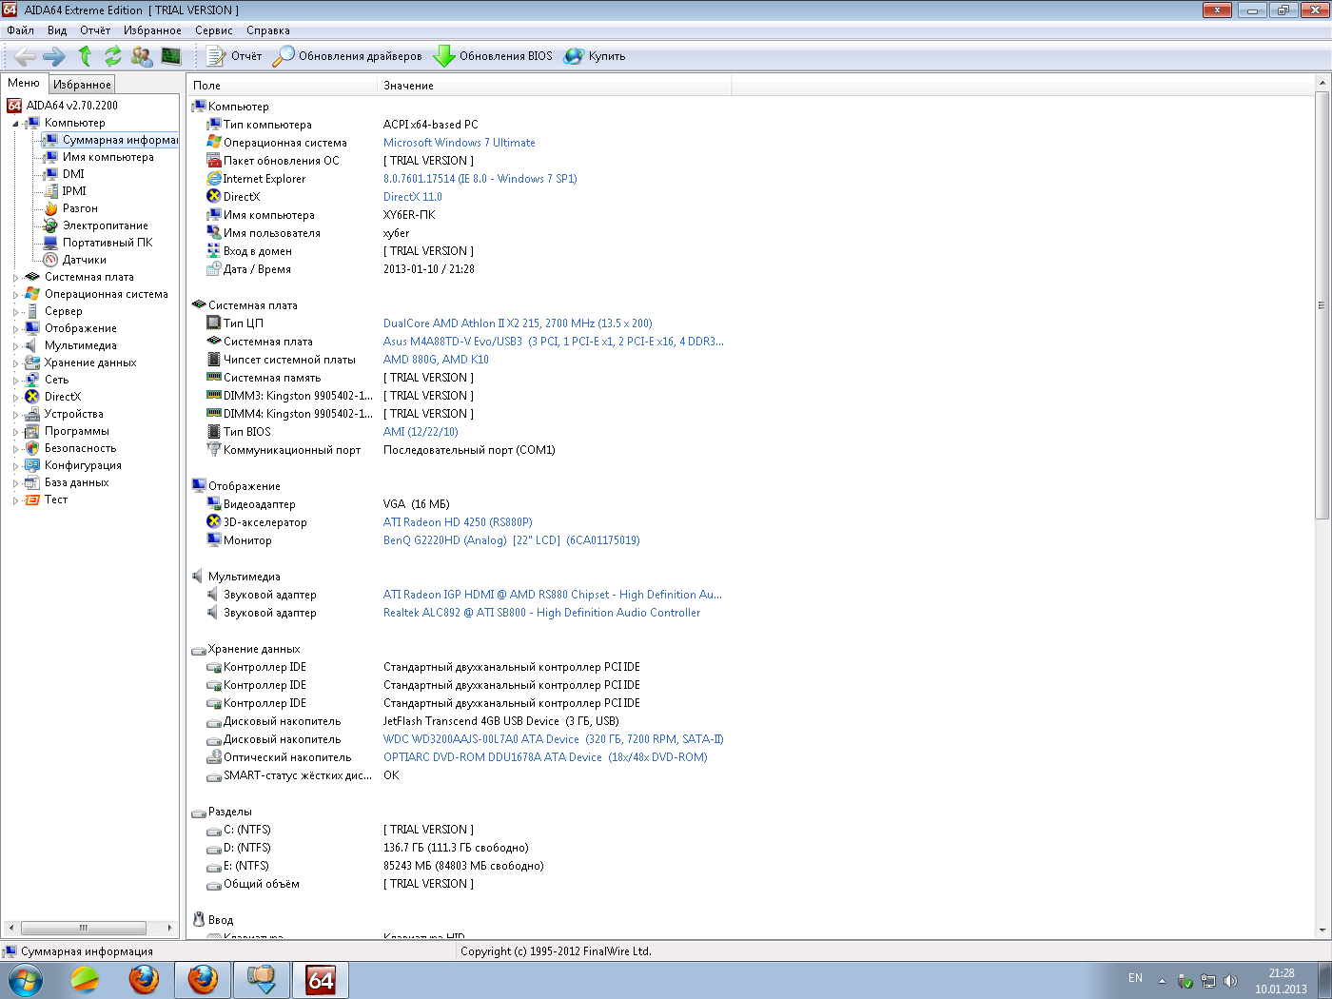Click the green Up arrow toolbar icon

point(85,56)
